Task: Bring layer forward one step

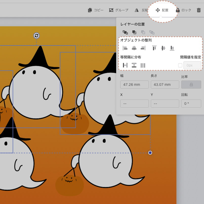Action: pos(134,32)
